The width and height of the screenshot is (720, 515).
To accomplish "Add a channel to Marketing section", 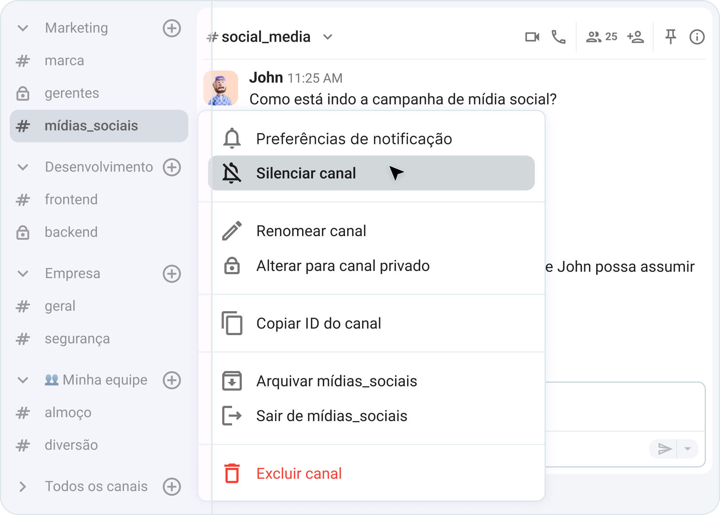I will pyautogui.click(x=172, y=28).
